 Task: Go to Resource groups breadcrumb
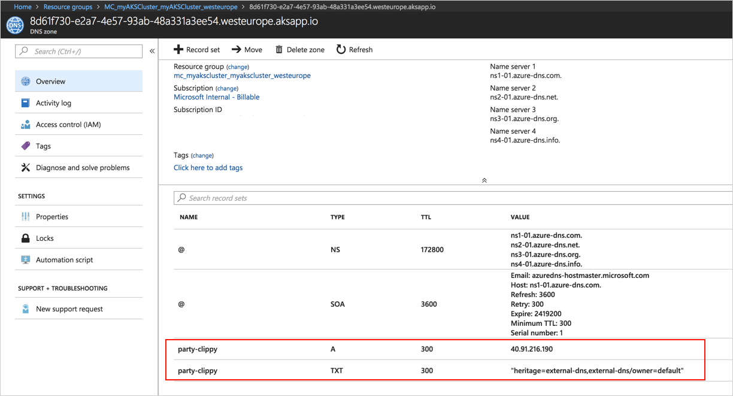[68, 7]
